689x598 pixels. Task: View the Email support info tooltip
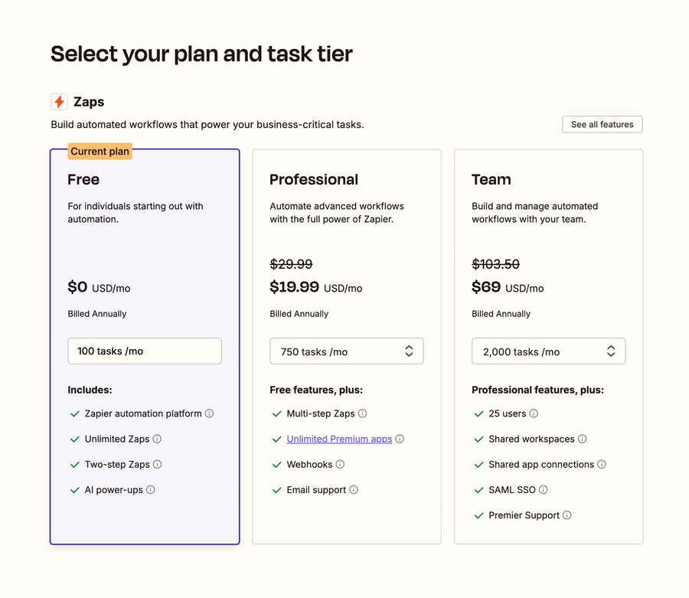(x=353, y=489)
